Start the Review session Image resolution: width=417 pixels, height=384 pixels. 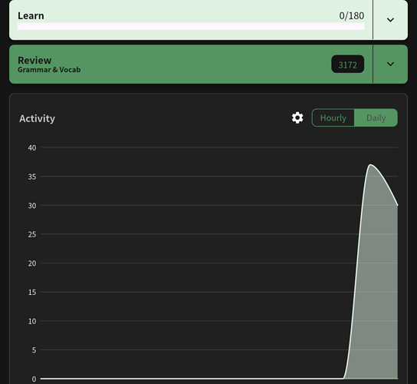click(191, 65)
